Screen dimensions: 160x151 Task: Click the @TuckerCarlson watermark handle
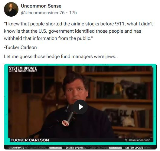139,140
